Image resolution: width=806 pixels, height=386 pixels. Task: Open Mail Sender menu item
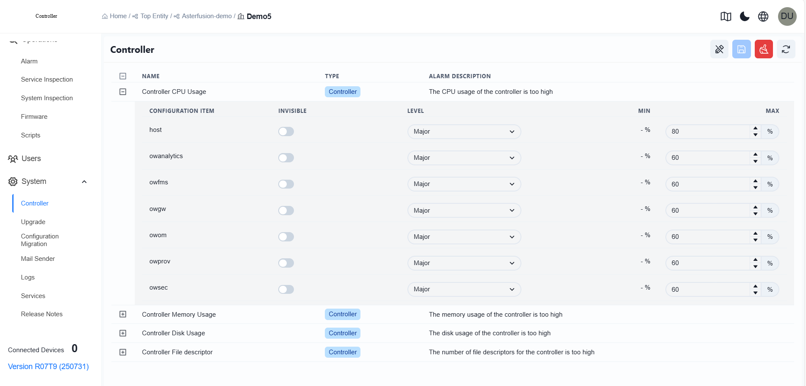click(x=38, y=259)
